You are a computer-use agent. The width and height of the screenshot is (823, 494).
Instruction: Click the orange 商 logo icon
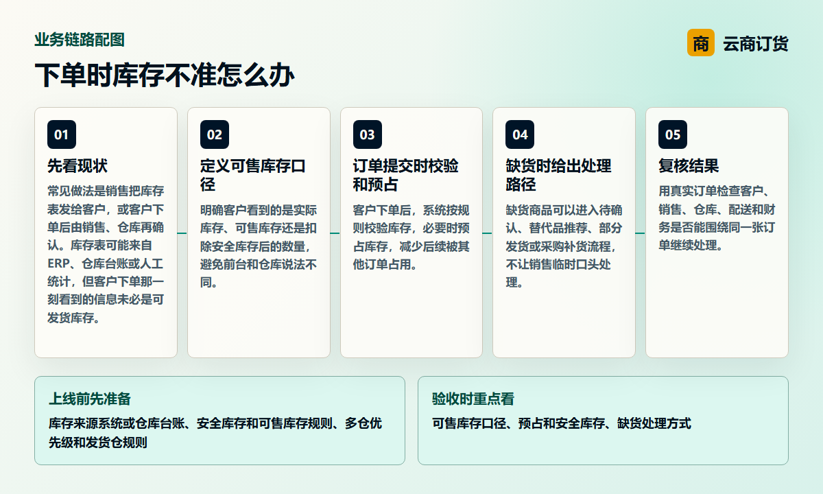coord(700,43)
